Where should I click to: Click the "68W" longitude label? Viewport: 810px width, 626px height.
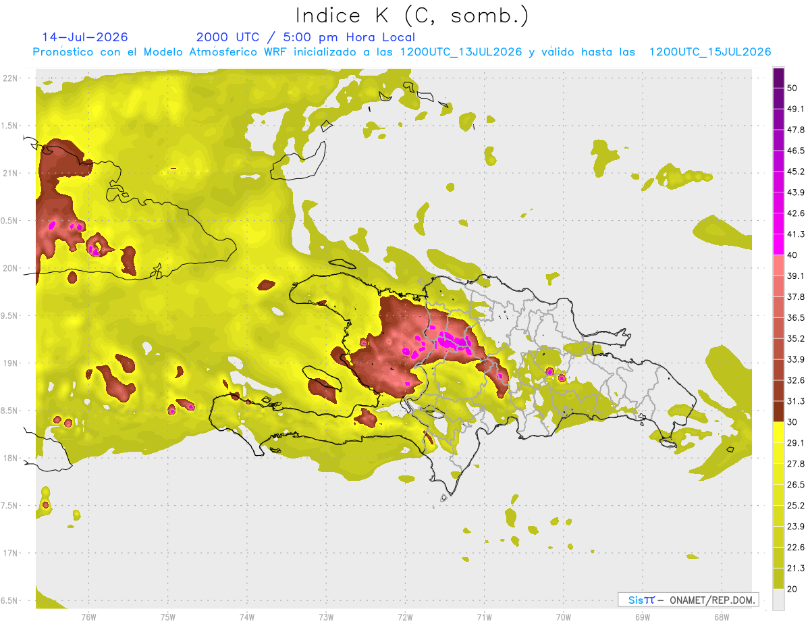pos(721,617)
